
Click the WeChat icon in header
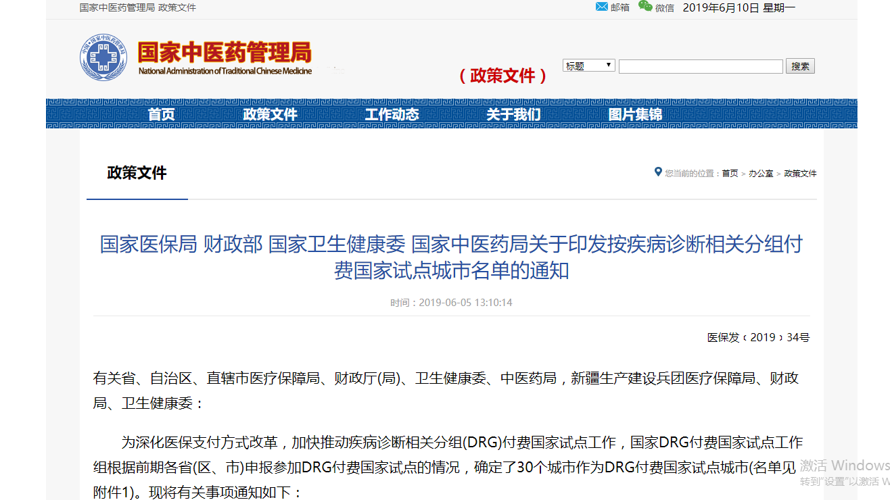pyautogui.click(x=645, y=7)
